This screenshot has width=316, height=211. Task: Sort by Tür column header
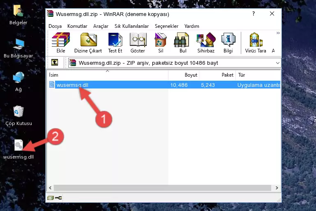[258, 75]
